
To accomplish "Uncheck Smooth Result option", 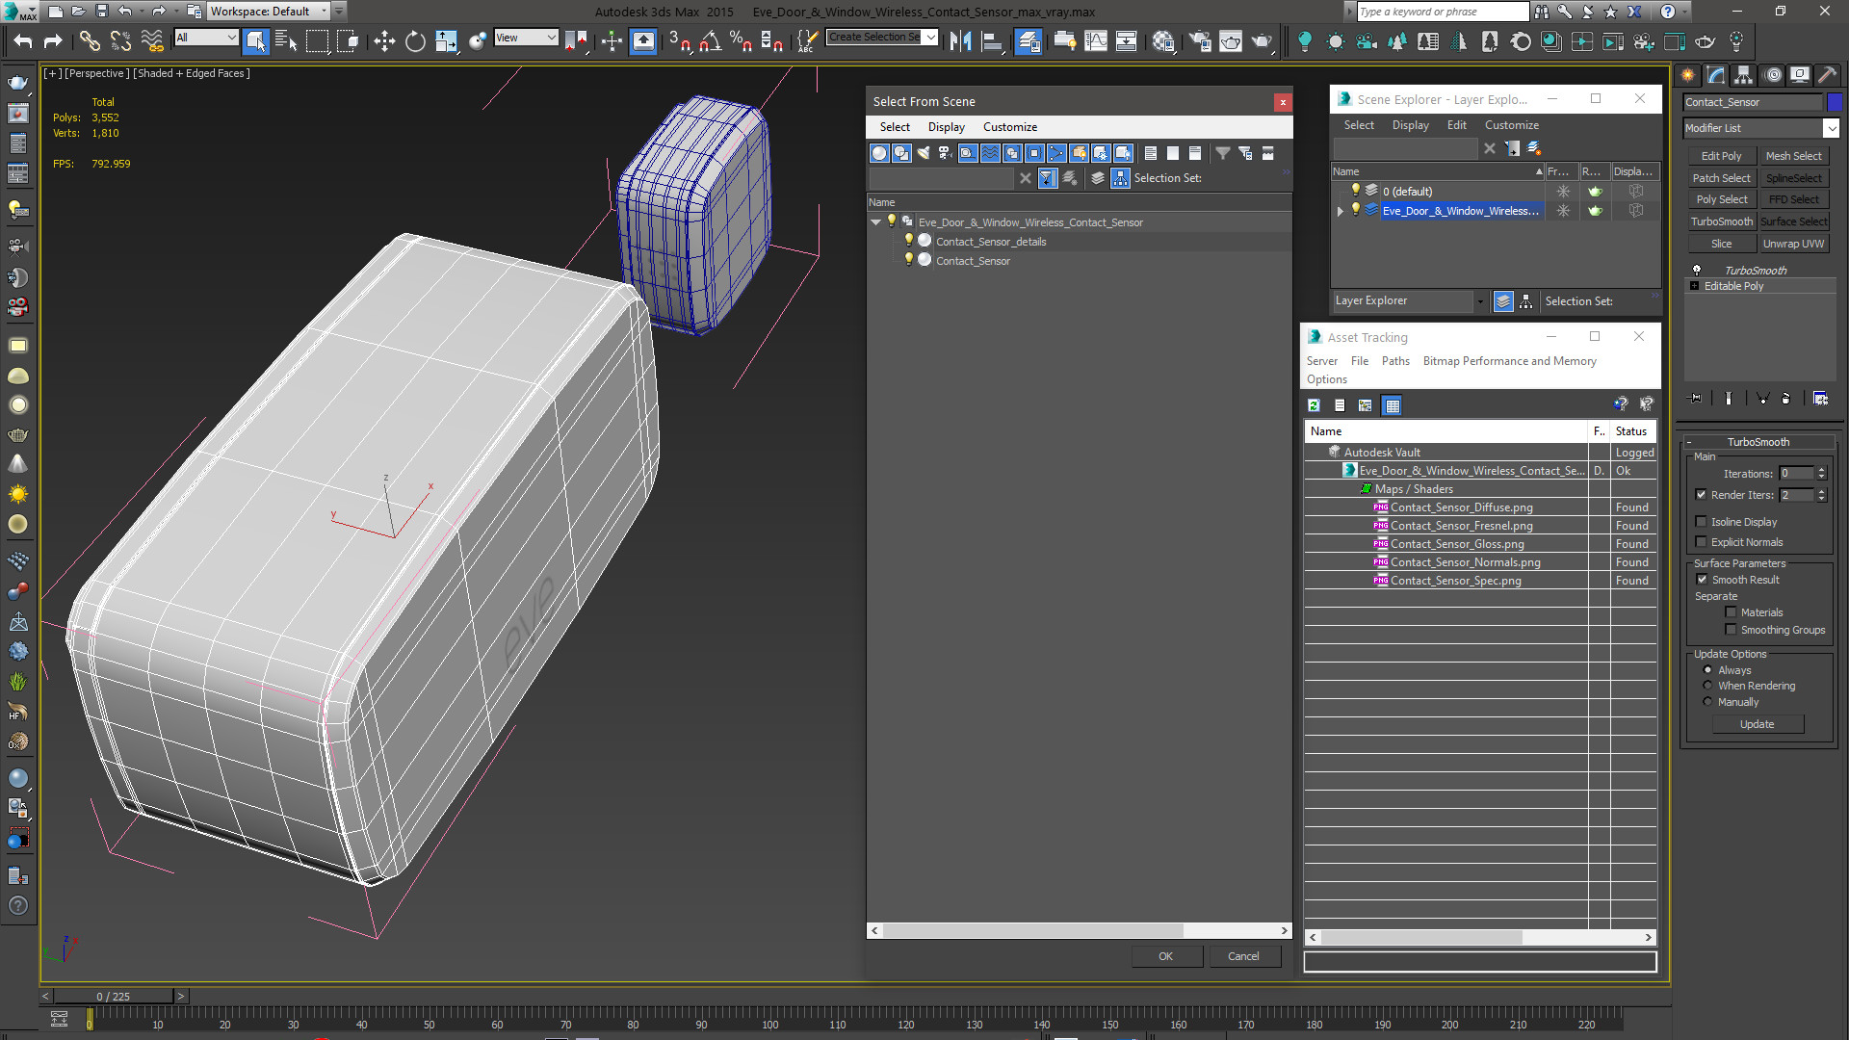I will 1701,580.
